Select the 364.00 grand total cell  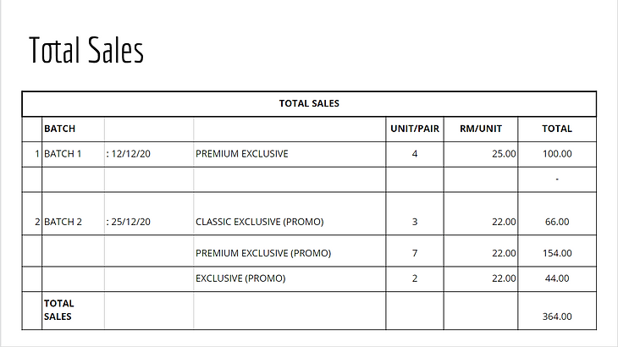point(557,311)
